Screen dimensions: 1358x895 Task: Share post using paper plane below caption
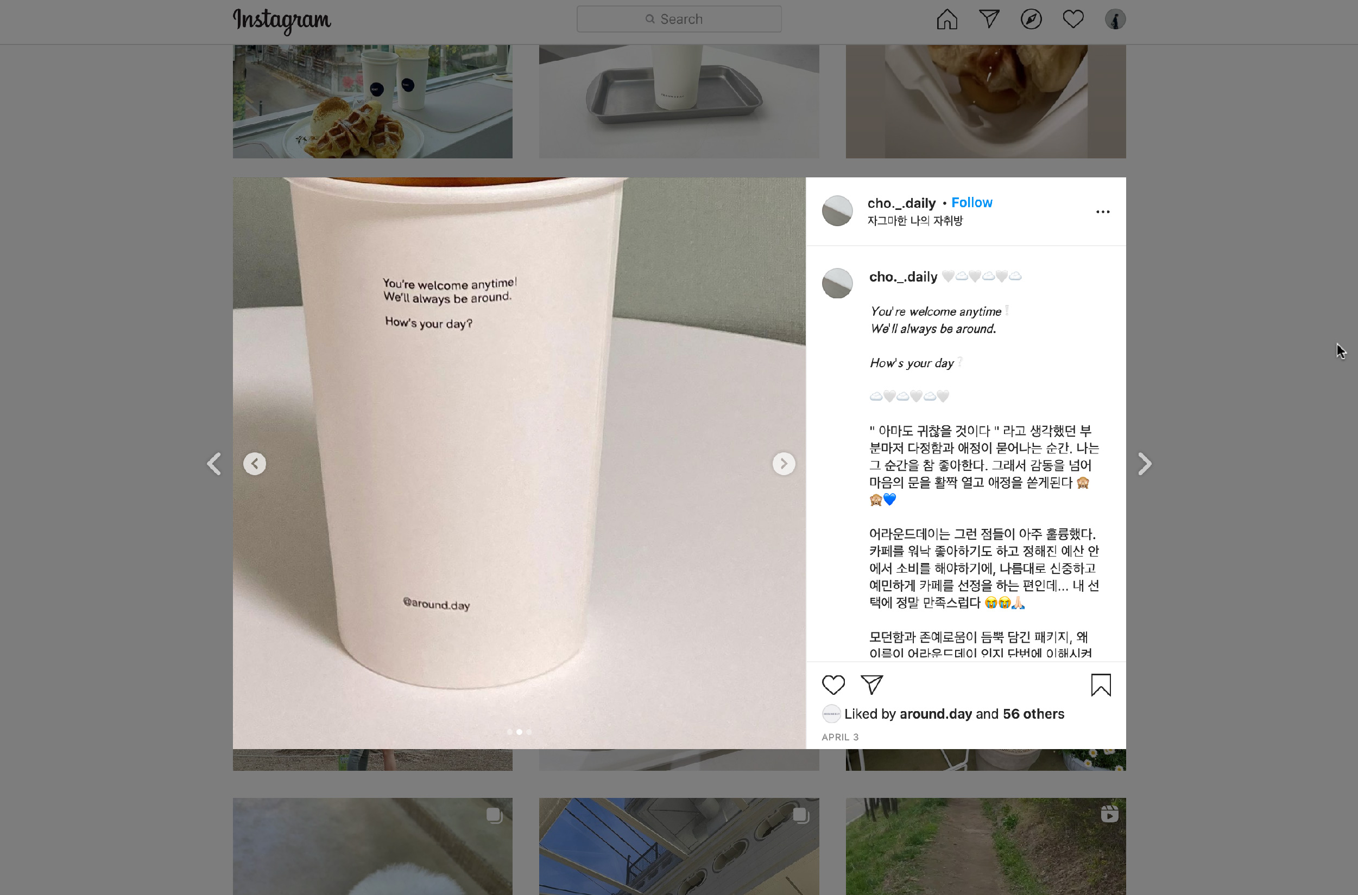(871, 685)
